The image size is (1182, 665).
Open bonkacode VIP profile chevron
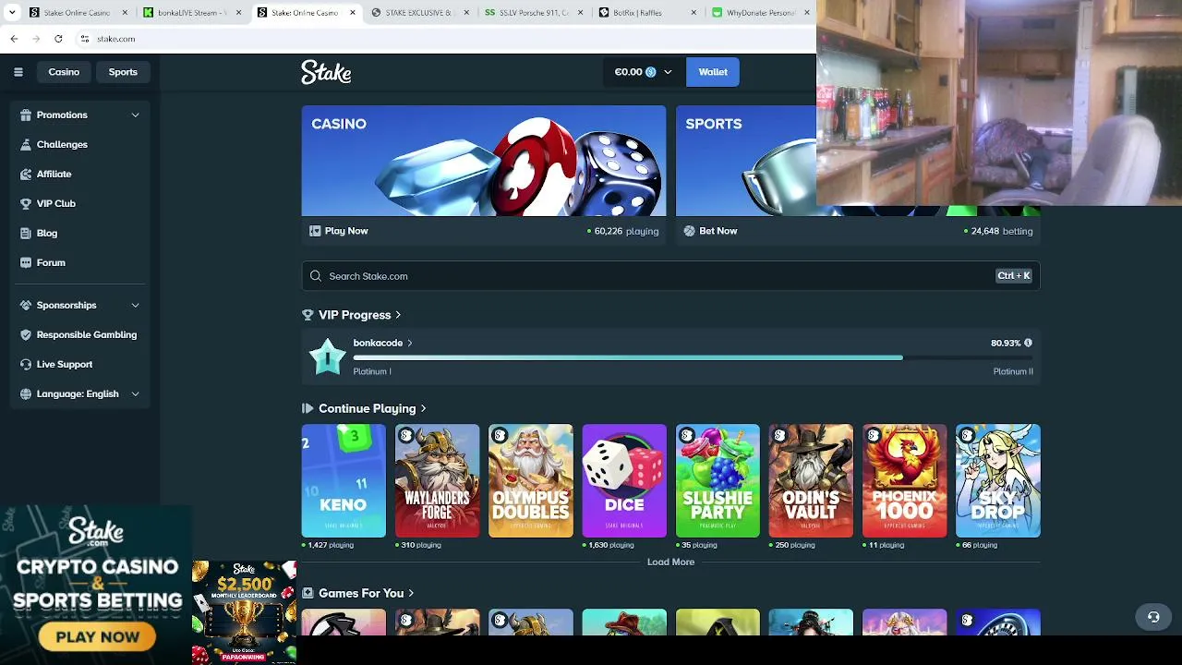click(x=409, y=343)
